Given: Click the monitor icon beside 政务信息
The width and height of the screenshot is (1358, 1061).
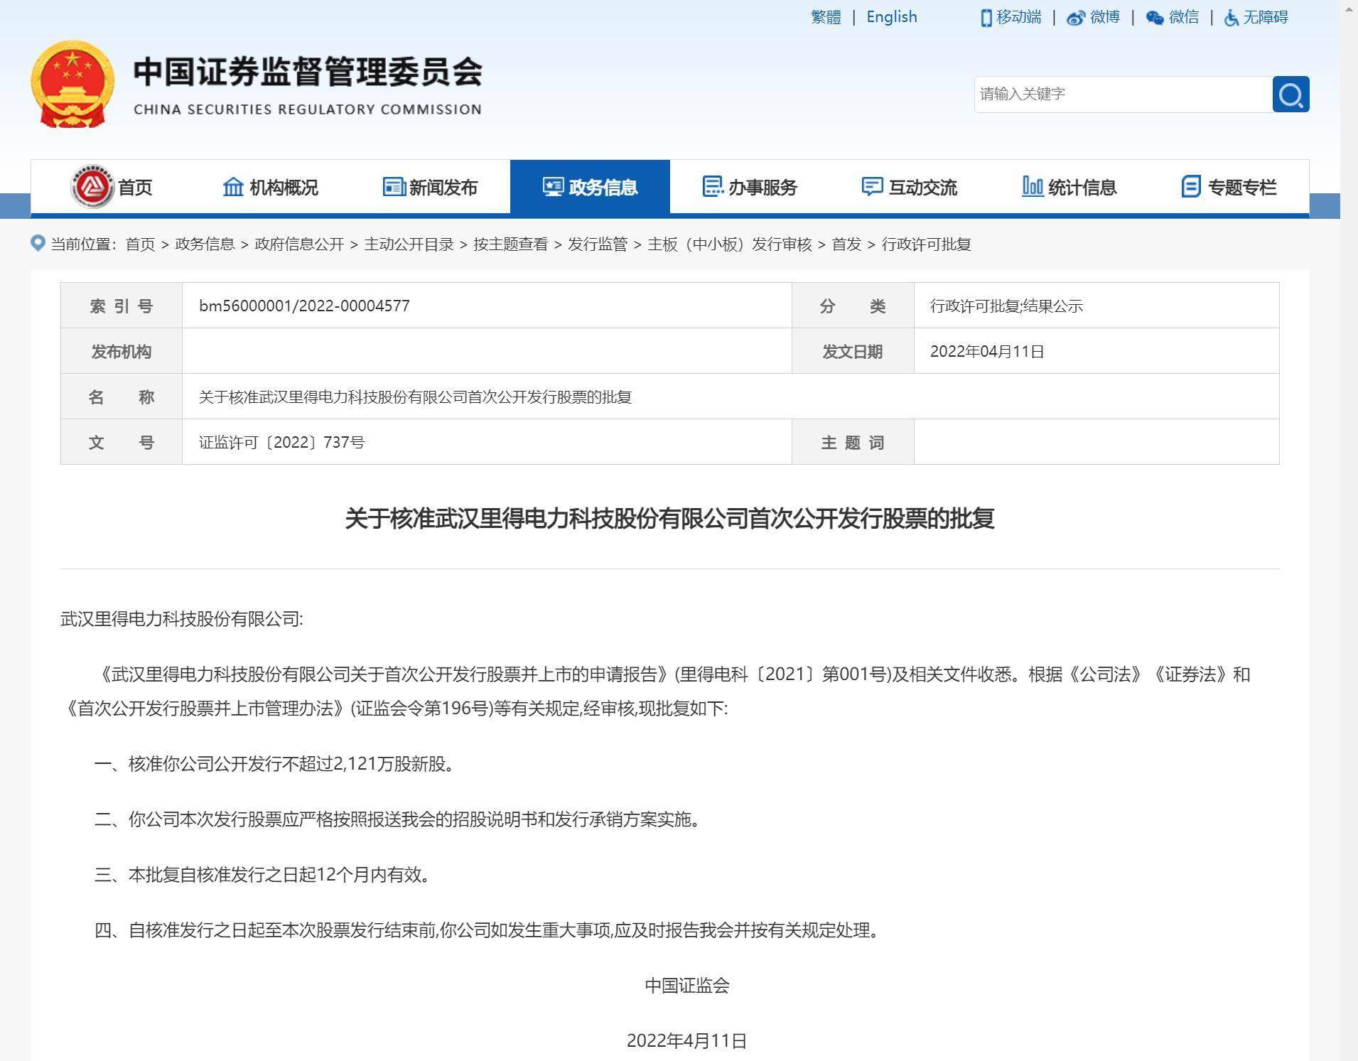Looking at the screenshot, I should (553, 187).
